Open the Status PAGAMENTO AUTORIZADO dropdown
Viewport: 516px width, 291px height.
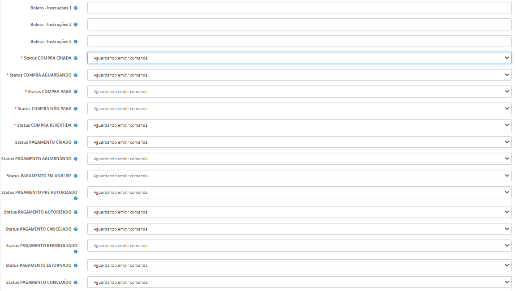[x=299, y=212]
